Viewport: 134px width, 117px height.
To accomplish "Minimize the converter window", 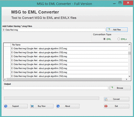I will (114, 3).
